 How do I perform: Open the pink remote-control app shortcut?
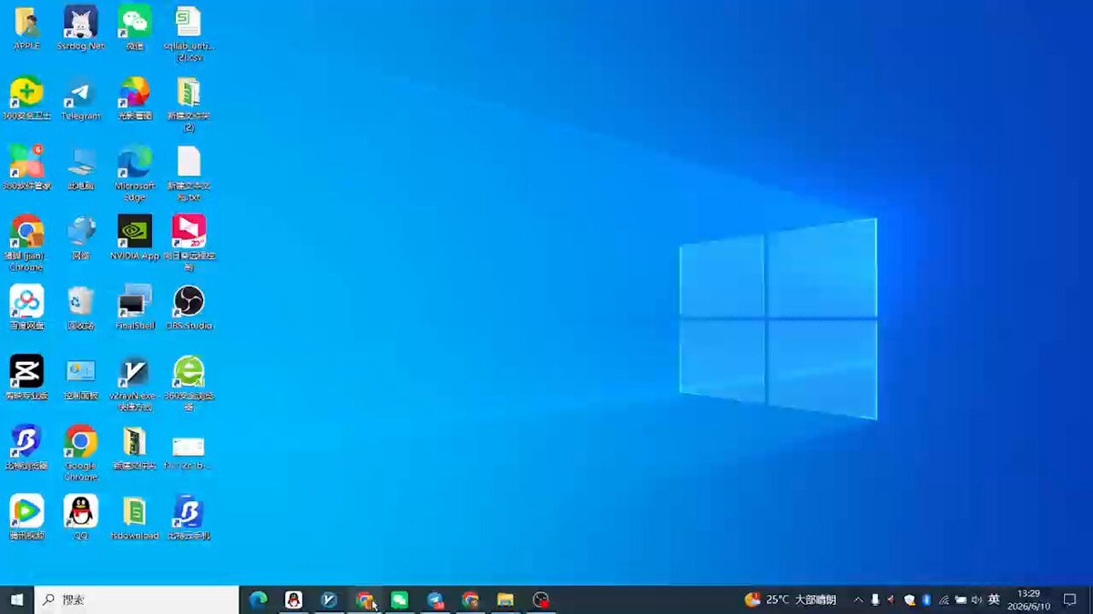[189, 243]
